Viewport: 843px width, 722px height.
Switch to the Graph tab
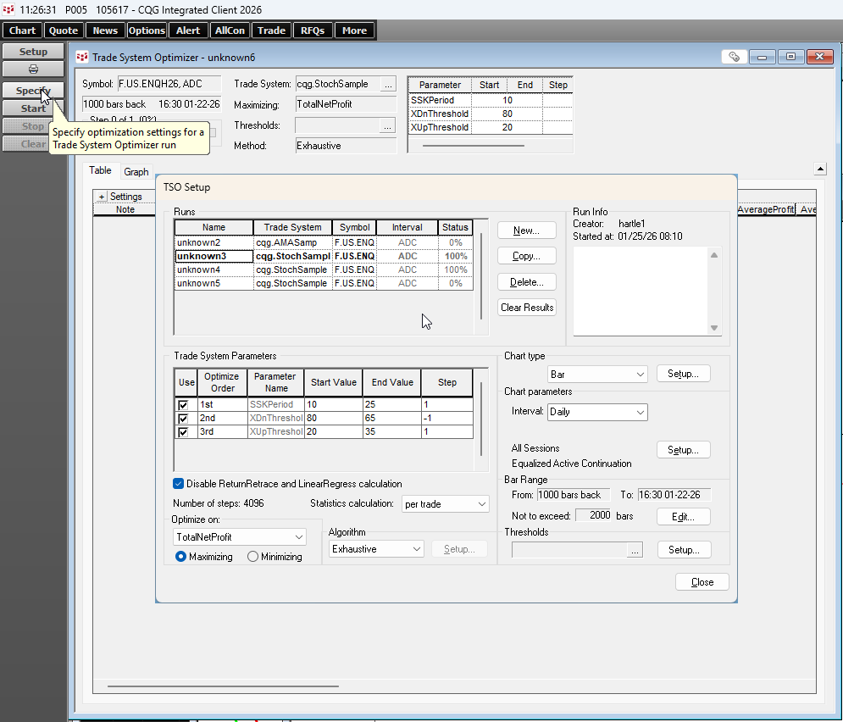(x=136, y=171)
